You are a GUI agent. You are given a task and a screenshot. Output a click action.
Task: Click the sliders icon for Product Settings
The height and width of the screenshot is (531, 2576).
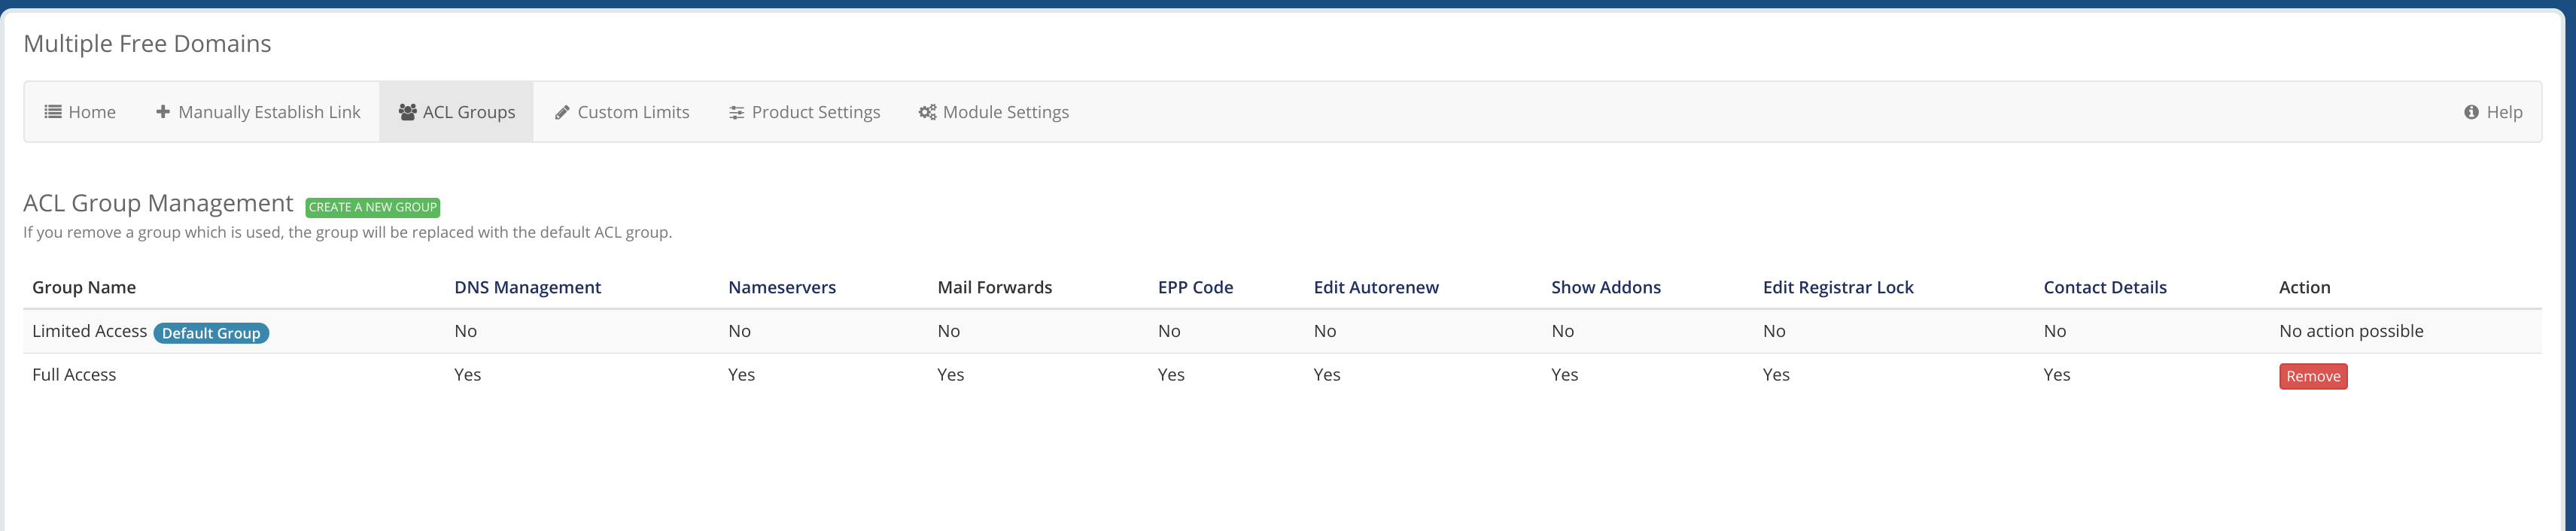click(x=736, y=112)
